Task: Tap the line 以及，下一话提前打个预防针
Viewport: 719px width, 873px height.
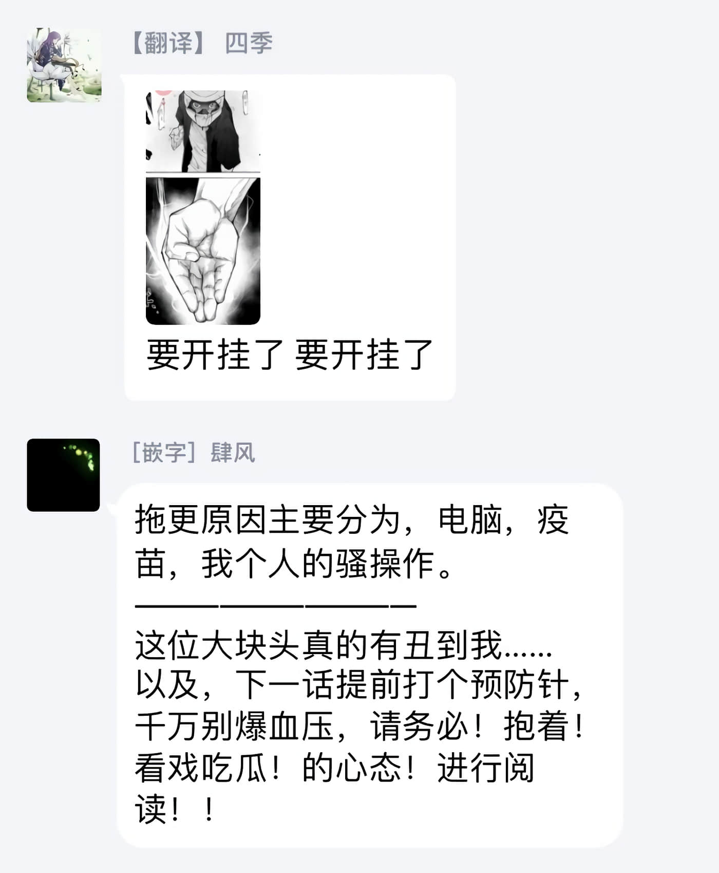Action: click(358, 685)
